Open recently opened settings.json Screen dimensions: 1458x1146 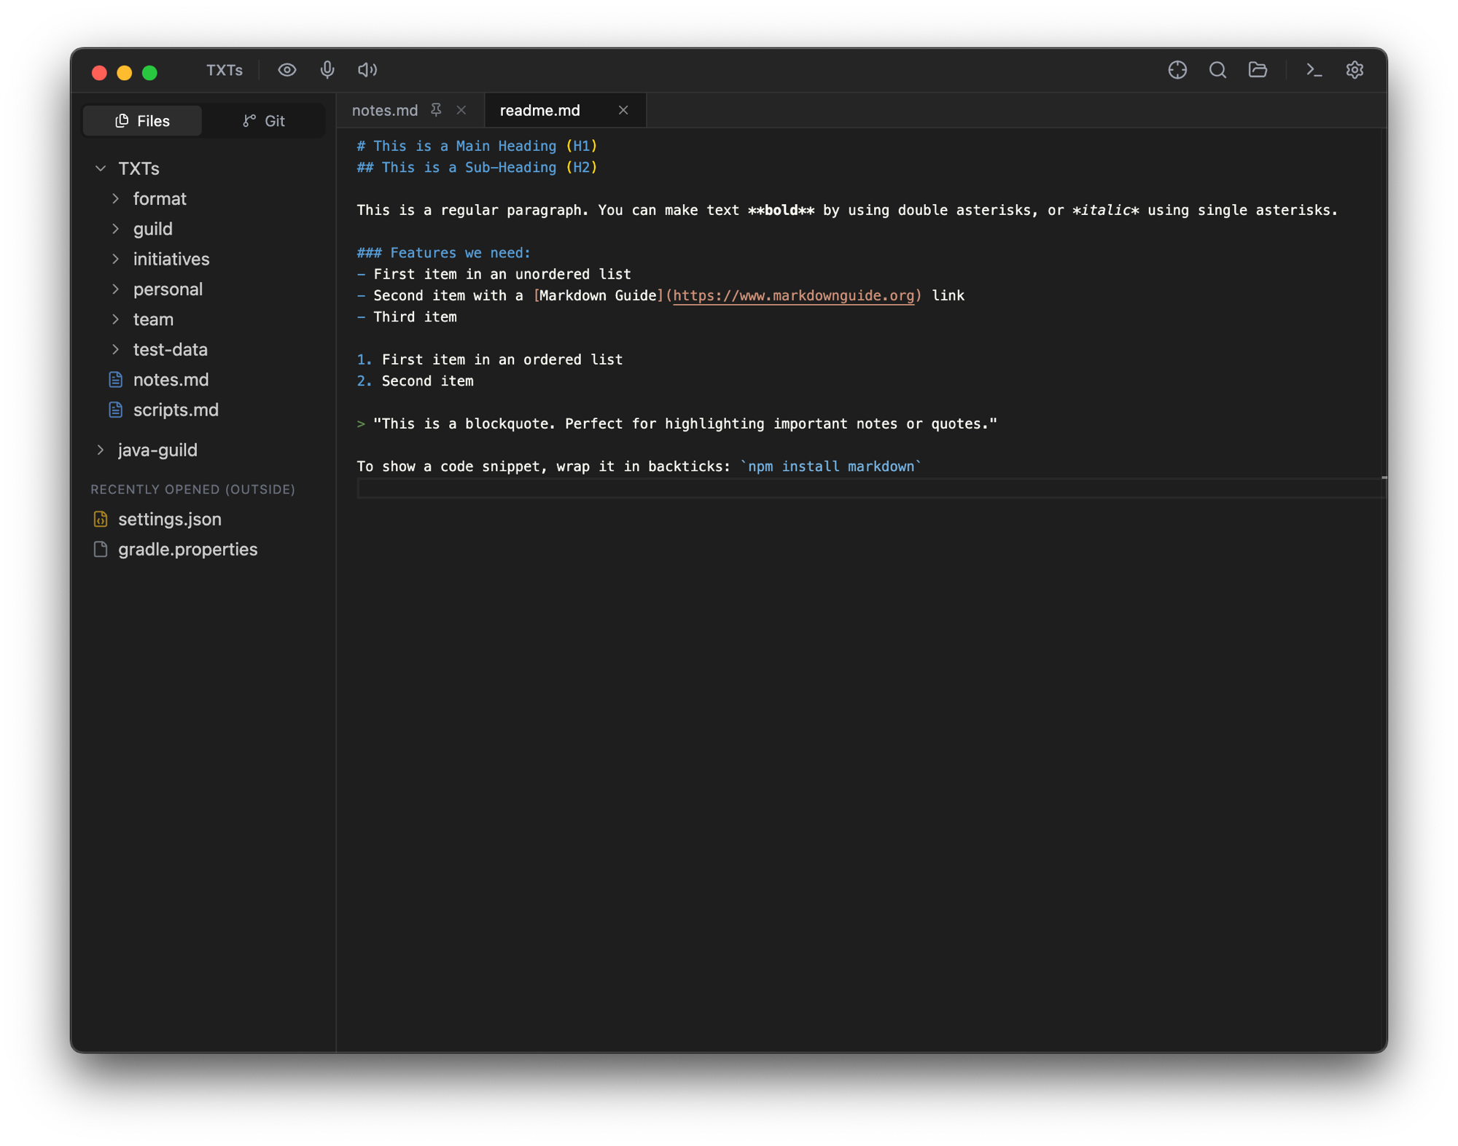[x=170, y=519]
